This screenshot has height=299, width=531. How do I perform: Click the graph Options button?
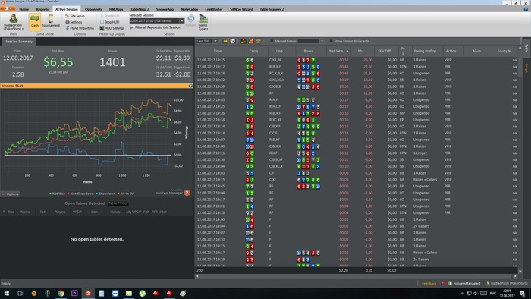[x=11, y=194]
